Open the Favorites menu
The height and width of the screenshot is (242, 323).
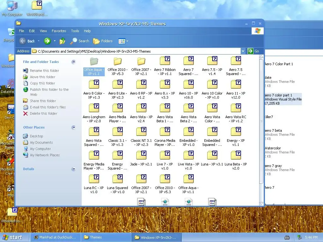(x=59, y=31)
